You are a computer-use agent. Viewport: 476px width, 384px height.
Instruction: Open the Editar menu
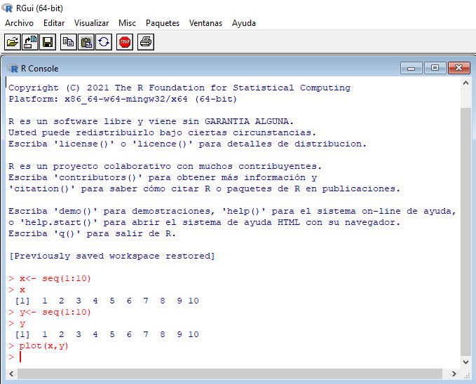coord(54,23)
